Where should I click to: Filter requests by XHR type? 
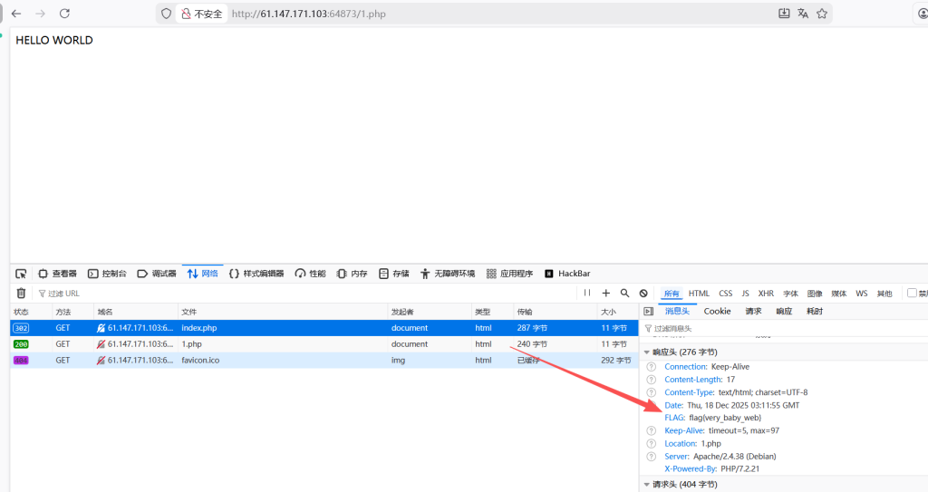[766, 294]
